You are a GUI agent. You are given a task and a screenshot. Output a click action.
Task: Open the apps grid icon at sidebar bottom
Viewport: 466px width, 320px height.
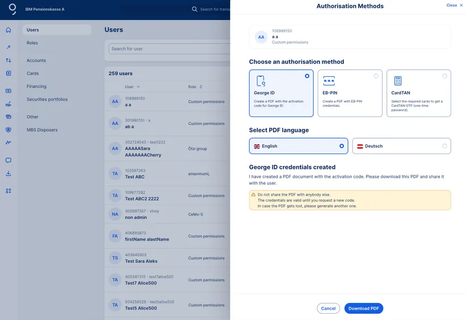[9, 191]
